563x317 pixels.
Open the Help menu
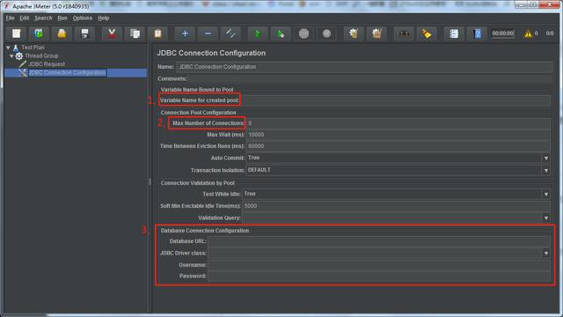tap(104, 18)
